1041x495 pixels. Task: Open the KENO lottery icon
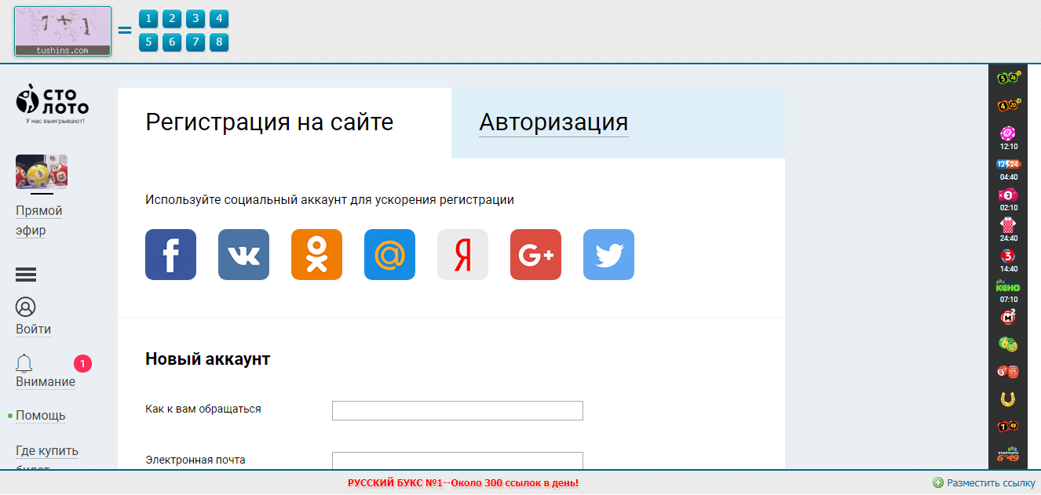1008,286
